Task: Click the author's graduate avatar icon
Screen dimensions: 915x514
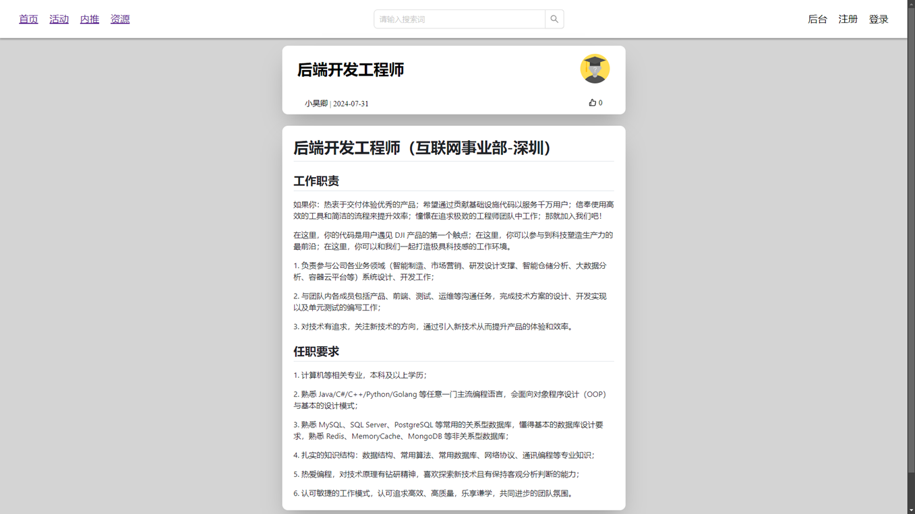Action: [594, 69]
